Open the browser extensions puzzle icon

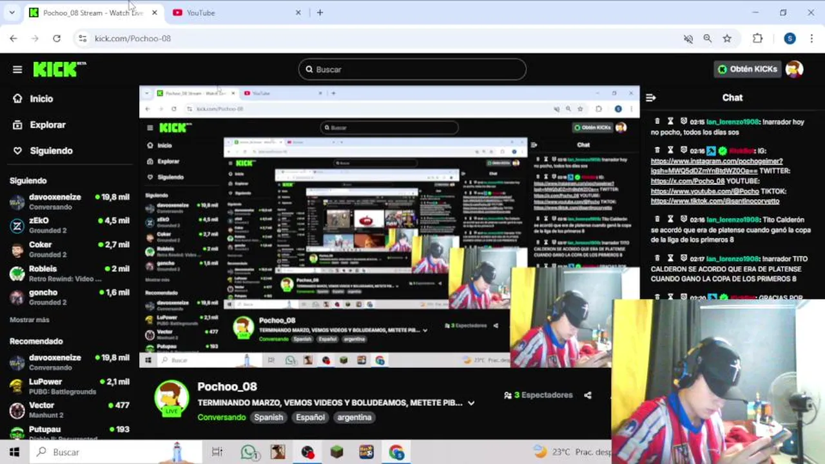coord(757,39)
